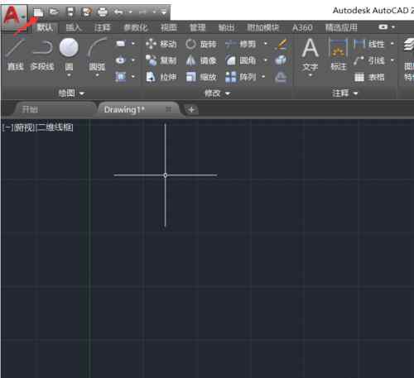Open the A360 ribbon tab
Viewport: 414px width, 378px height.
[x=302, y=27]
